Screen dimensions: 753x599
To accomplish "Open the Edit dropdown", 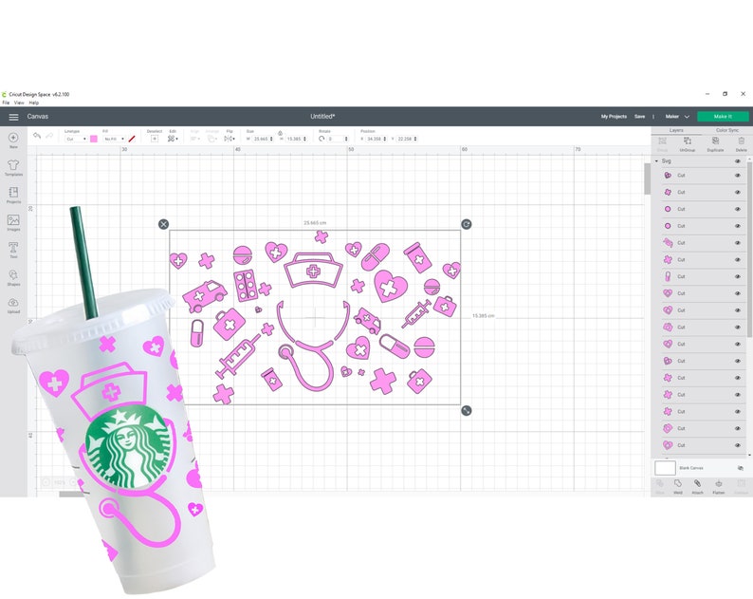I will pos(173,139).
